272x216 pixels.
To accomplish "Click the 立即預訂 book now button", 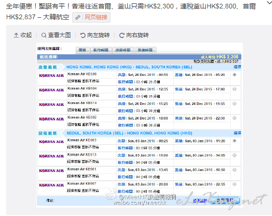I will point(225,201).
